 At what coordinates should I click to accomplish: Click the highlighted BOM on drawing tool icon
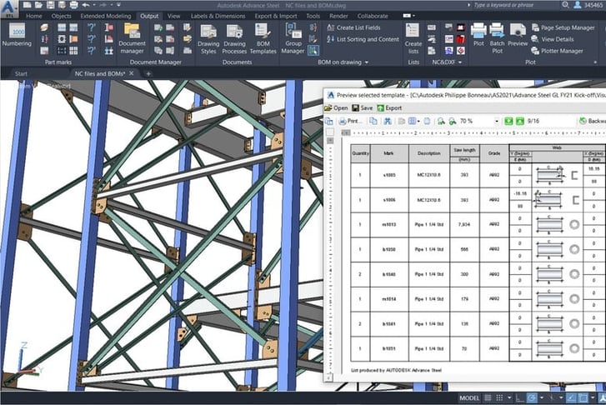[313, 50]
